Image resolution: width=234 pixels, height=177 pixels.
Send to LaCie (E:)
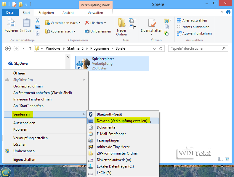pos(123,173)
